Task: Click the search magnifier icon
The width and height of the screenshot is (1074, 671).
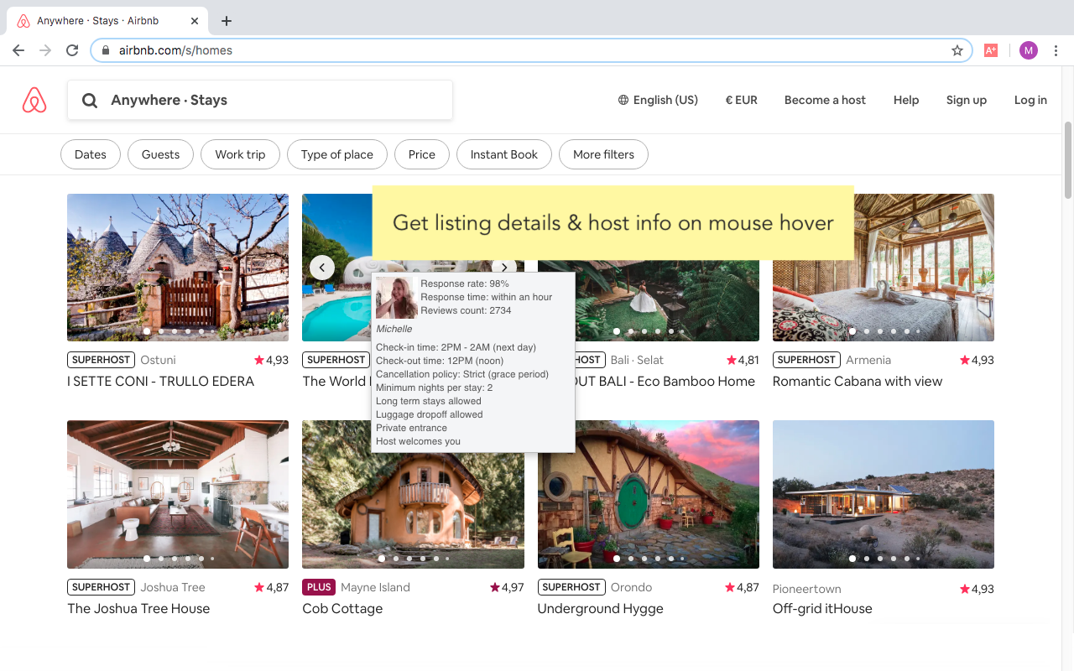Action: [90, 100]
